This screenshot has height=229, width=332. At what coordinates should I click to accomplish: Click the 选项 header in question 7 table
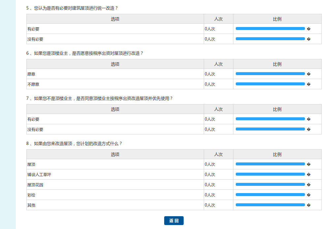click(115, 109)
